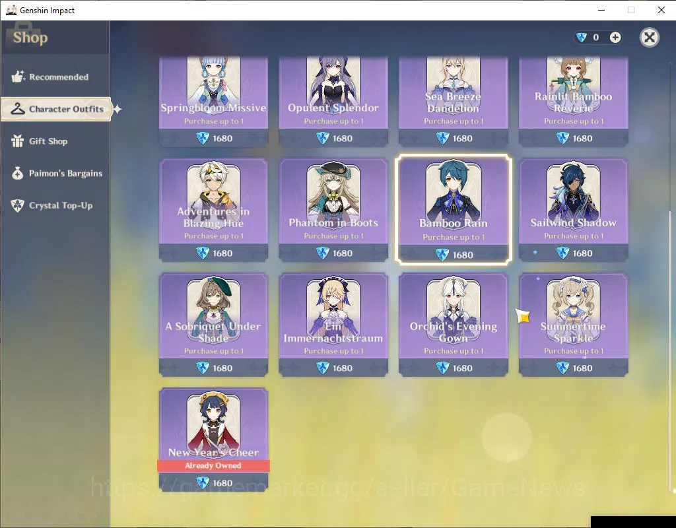Viewport: 676px width, 528px height.
Task: Select the Character Outfits tab
Action: [56, 109]
